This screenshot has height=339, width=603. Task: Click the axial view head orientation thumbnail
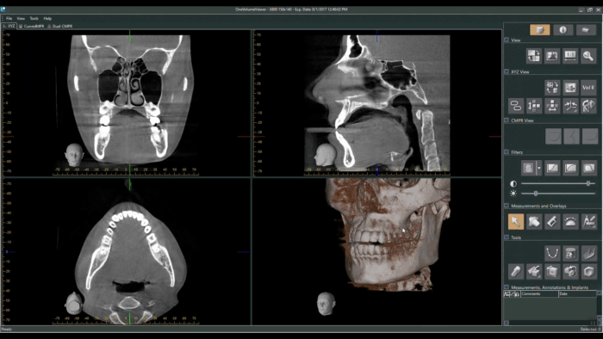pos(74,304)
